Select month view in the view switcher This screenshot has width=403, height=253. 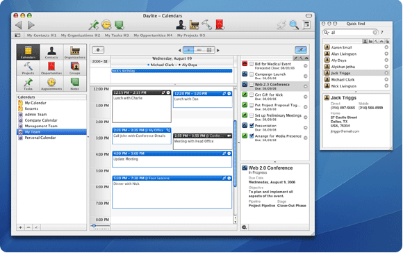209,50
